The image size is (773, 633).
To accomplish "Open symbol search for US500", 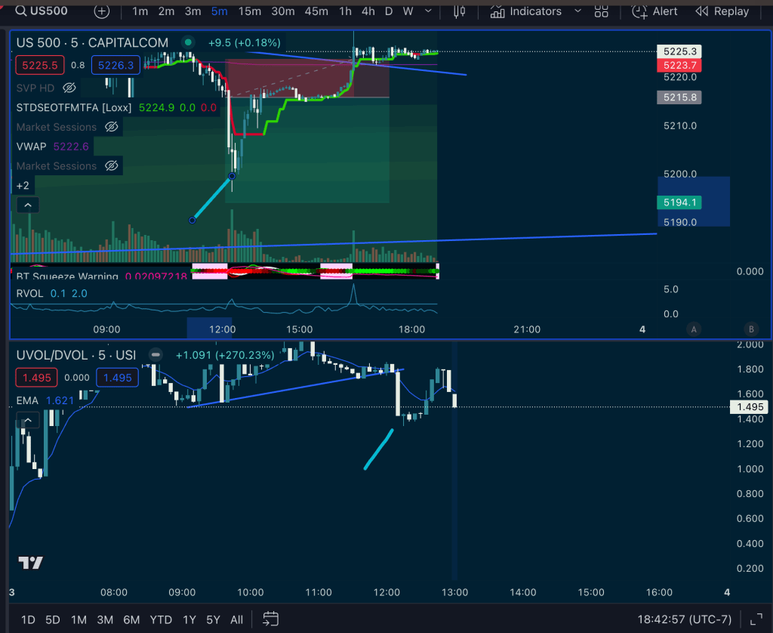I will click(45, 11).
